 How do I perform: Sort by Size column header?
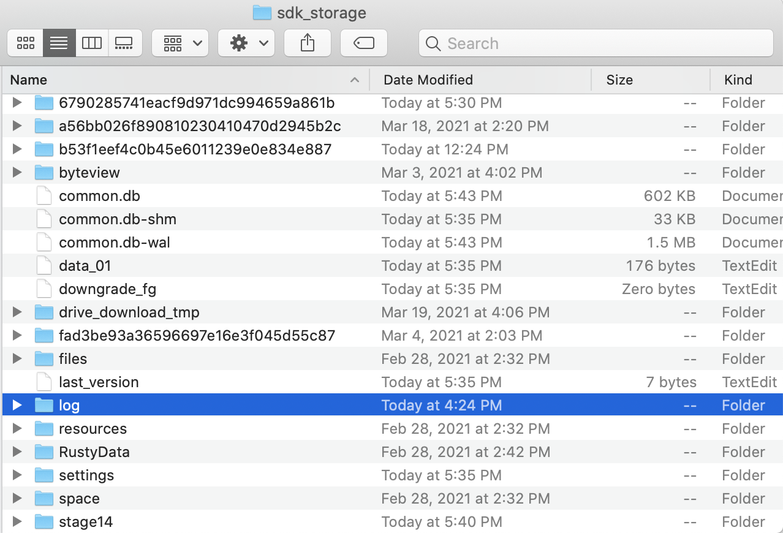tap(649, 80)
